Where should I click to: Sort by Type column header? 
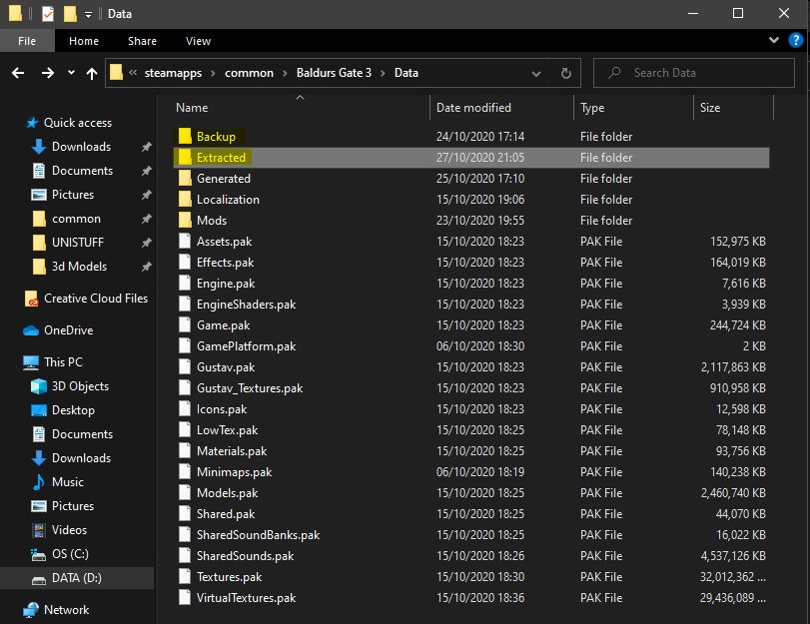pos(592,108)
